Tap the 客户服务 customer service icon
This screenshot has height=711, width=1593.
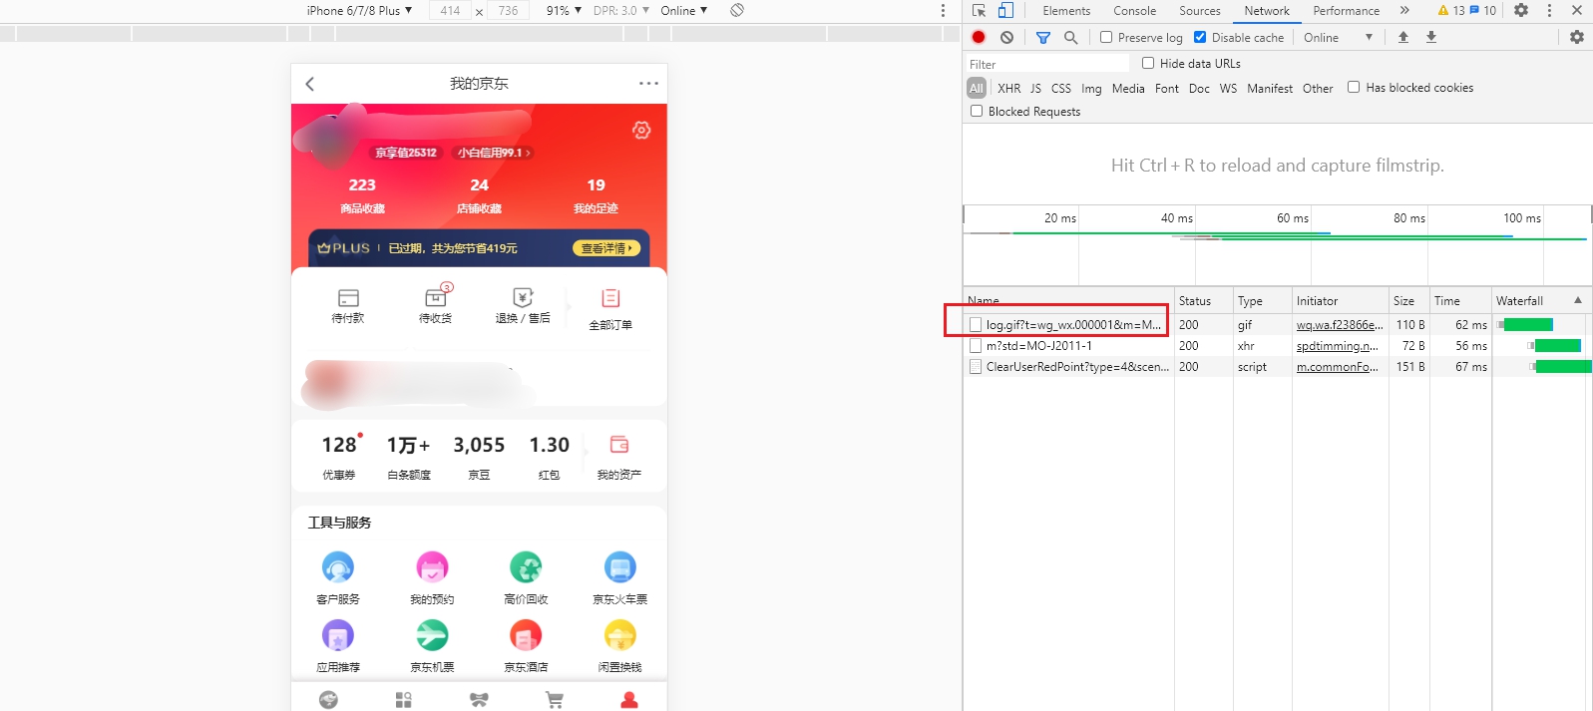pyautogui.click(x=338, y=567)
